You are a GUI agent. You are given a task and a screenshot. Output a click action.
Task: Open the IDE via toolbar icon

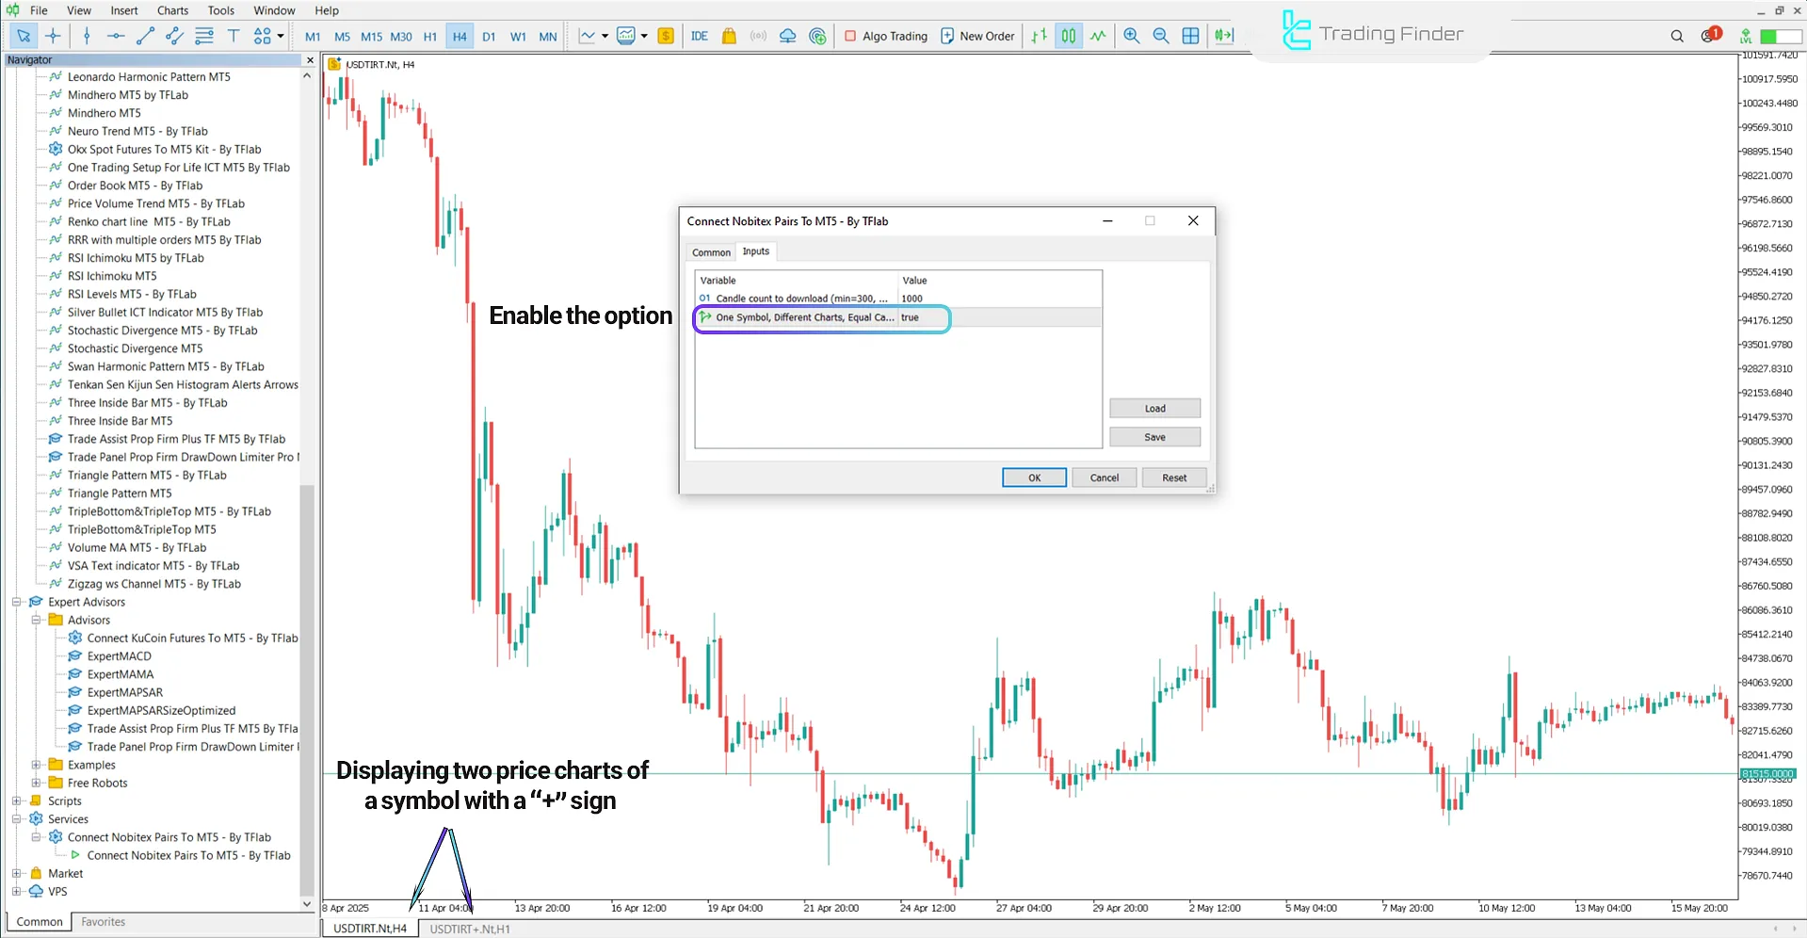(x=700, y=36)
